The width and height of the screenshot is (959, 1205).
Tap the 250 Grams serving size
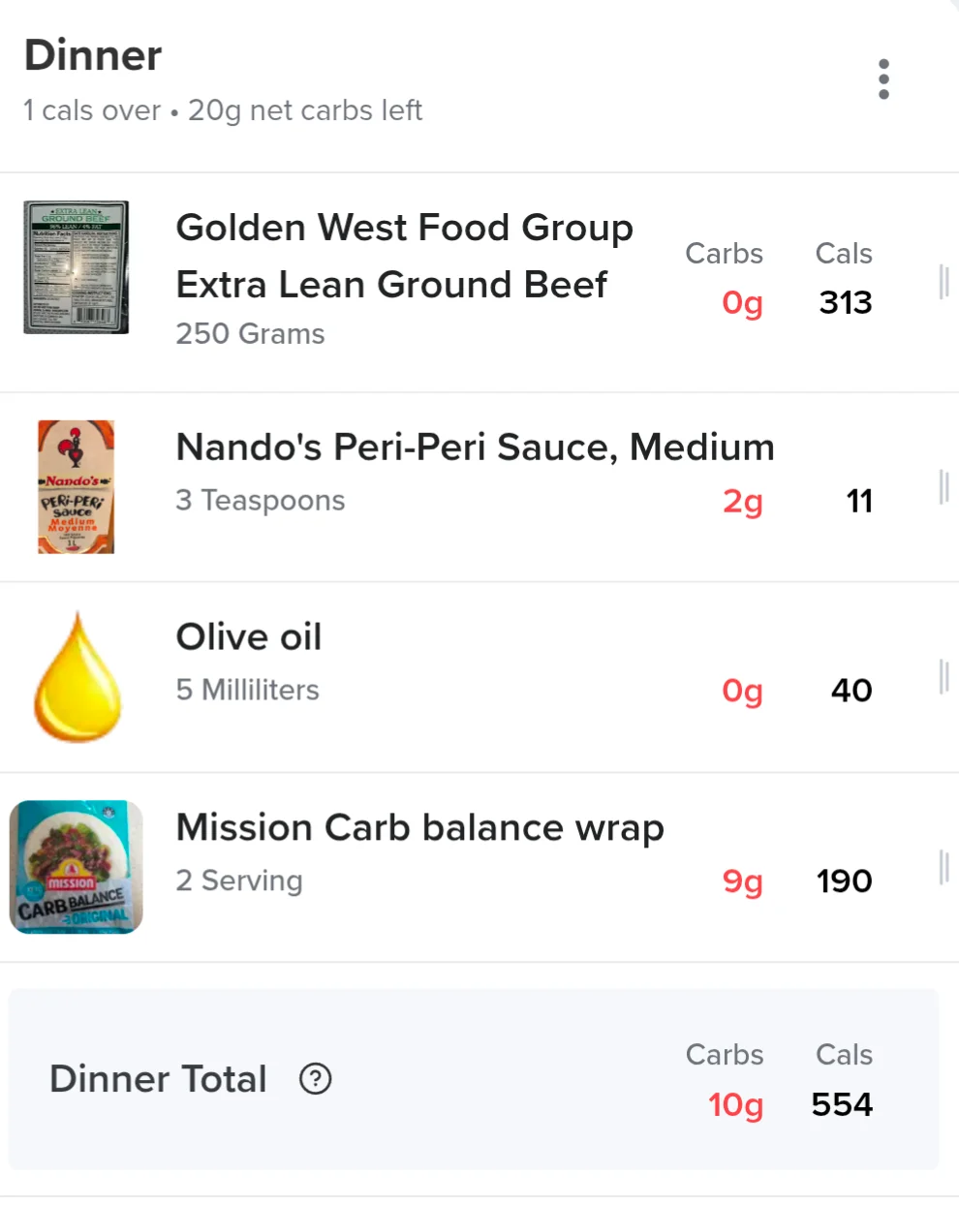(x=250, y=334)
